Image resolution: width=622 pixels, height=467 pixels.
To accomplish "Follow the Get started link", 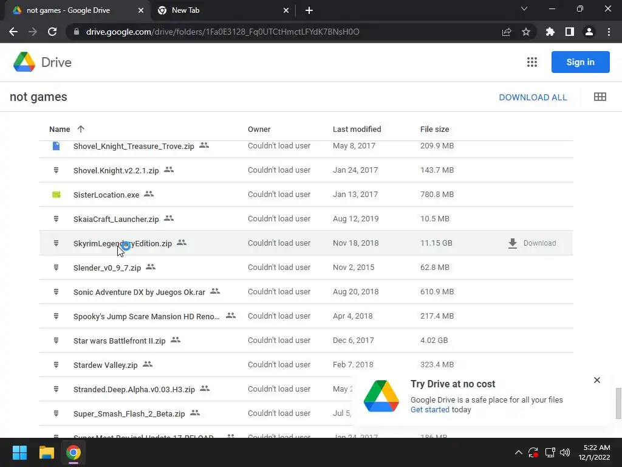I will pos(430,409).
